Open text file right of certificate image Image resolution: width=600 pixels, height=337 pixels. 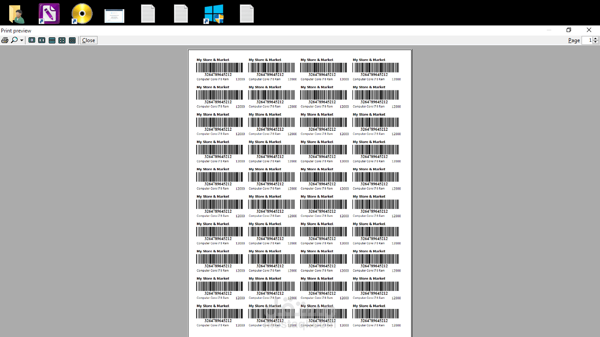click(148, 14)
